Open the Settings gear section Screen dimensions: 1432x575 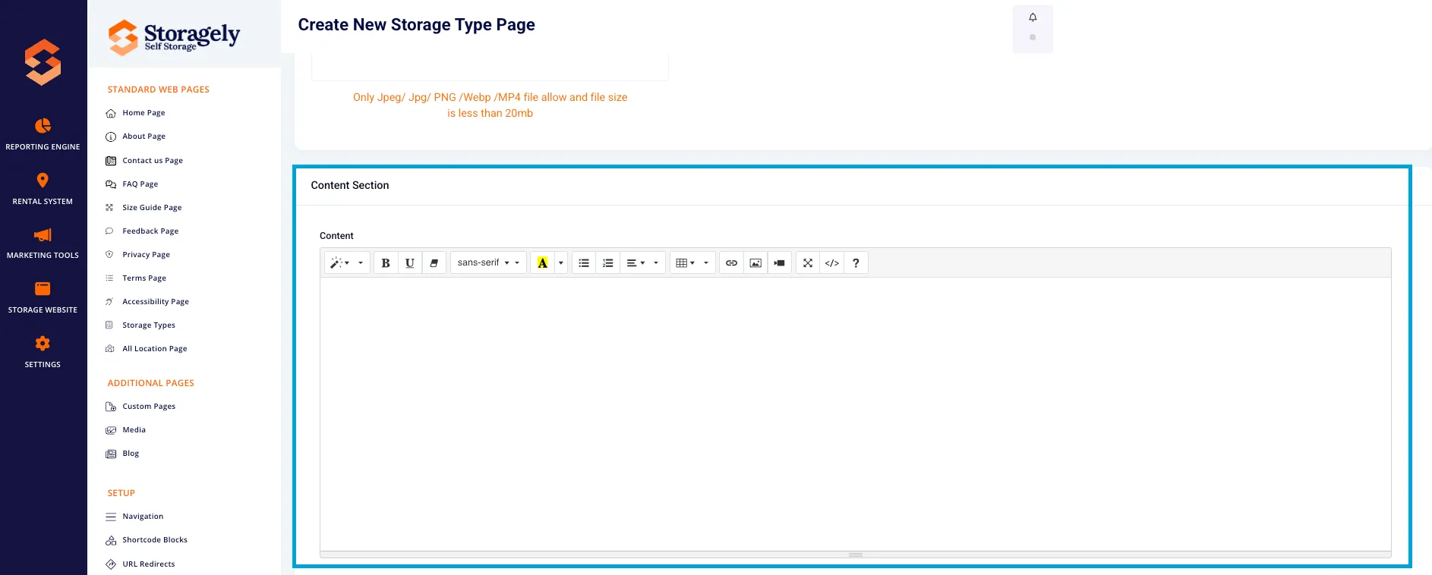43,352
